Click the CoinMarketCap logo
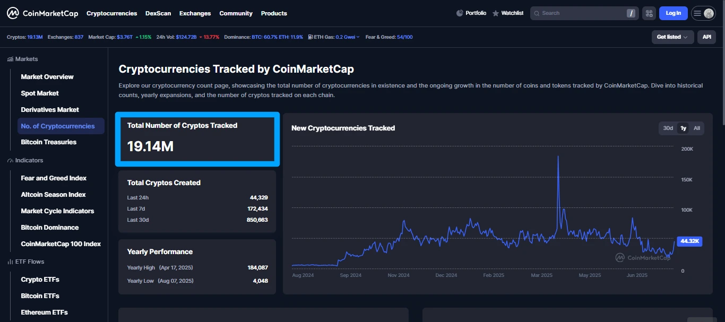725x322 pixels. [42, 13]
